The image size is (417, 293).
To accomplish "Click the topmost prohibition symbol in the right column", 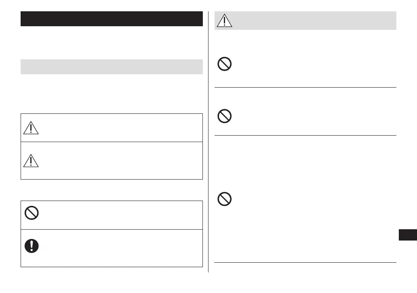I will 224,65.
